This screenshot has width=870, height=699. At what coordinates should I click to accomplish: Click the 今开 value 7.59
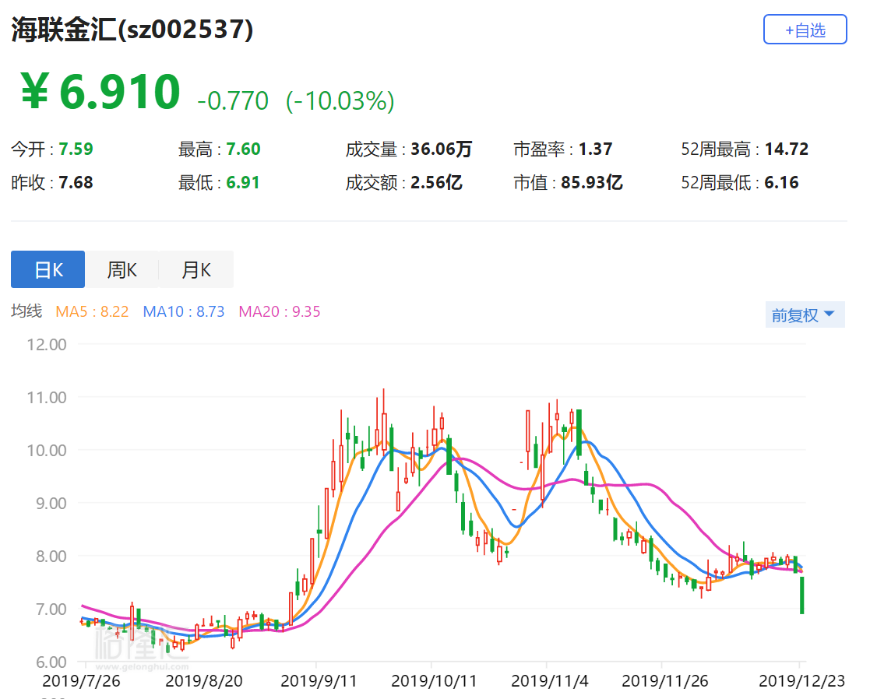(x=76, y=149)
